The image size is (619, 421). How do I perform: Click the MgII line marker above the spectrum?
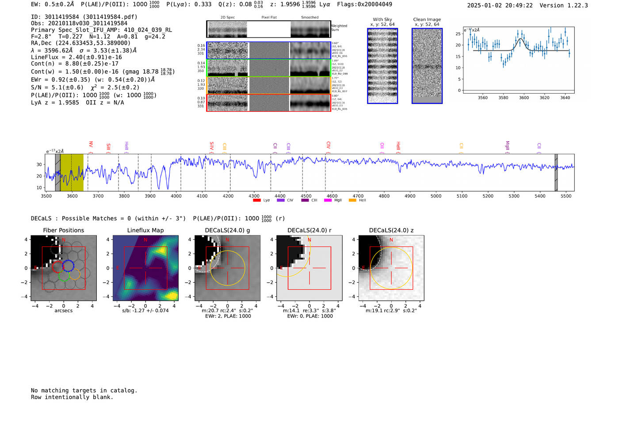pyautogui.click(x=507, y=145)
